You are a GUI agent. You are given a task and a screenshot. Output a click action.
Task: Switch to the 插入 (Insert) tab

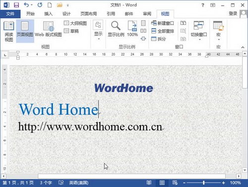[x=48, y=14]
